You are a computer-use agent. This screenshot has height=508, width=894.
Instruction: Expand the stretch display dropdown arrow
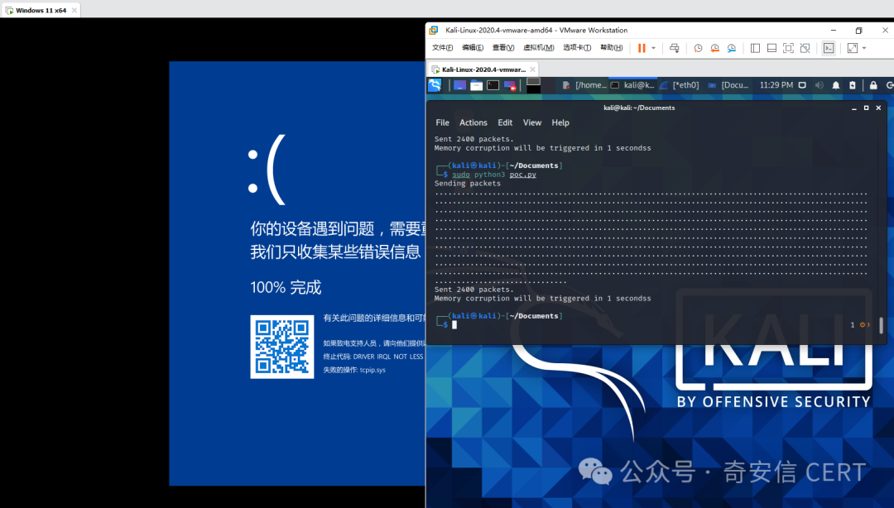[864, 49]
